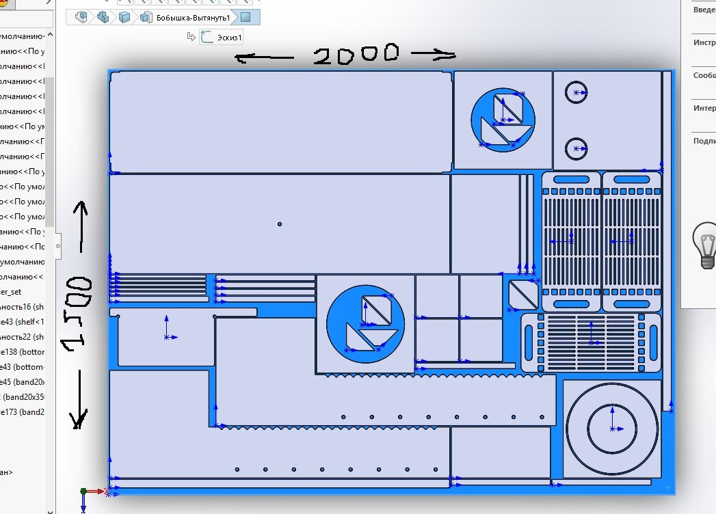Select the 'ность22 (sh' tree row
Image resolution: width=716 pixels, height=514 pixels.
(x=23, y=337)
